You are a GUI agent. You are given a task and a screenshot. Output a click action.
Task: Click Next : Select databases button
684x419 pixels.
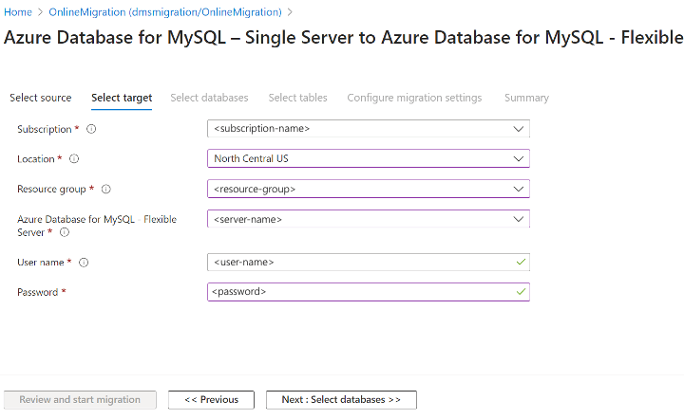341,400
